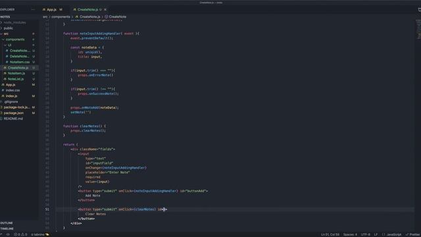Select the UTF-8 encoding indicator
421x237 pixels.
pos(366,234)
